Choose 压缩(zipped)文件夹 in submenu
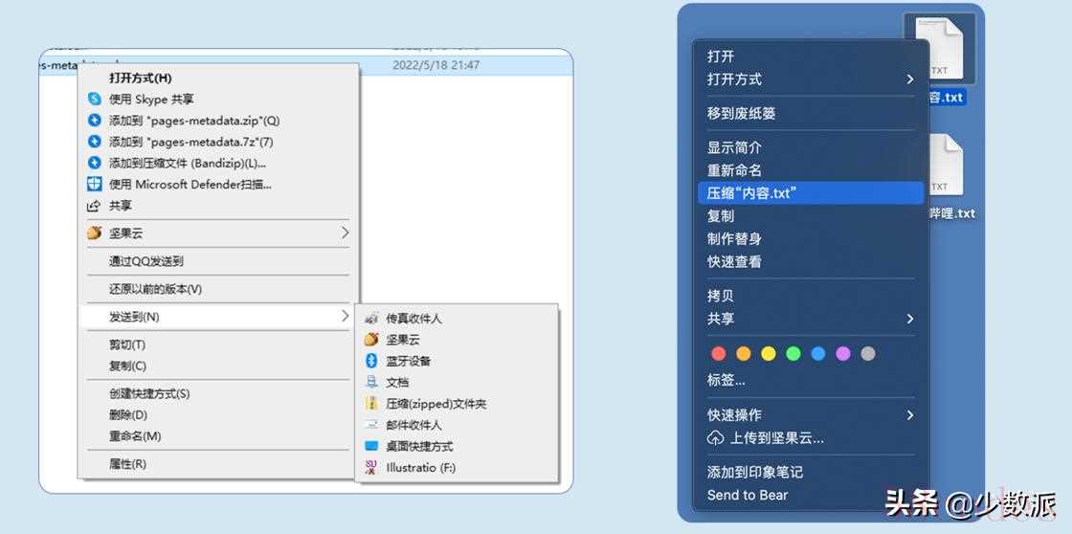The image size is (1072, 534). [x=436, y=404]
